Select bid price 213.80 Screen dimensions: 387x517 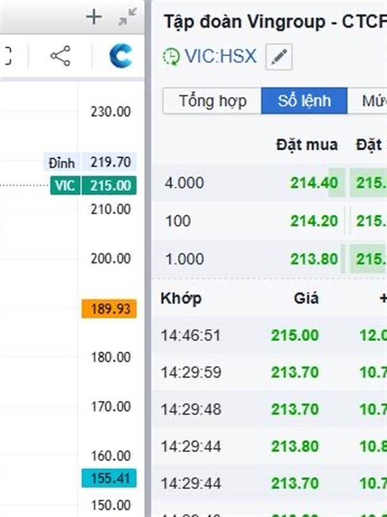[314, 259]
